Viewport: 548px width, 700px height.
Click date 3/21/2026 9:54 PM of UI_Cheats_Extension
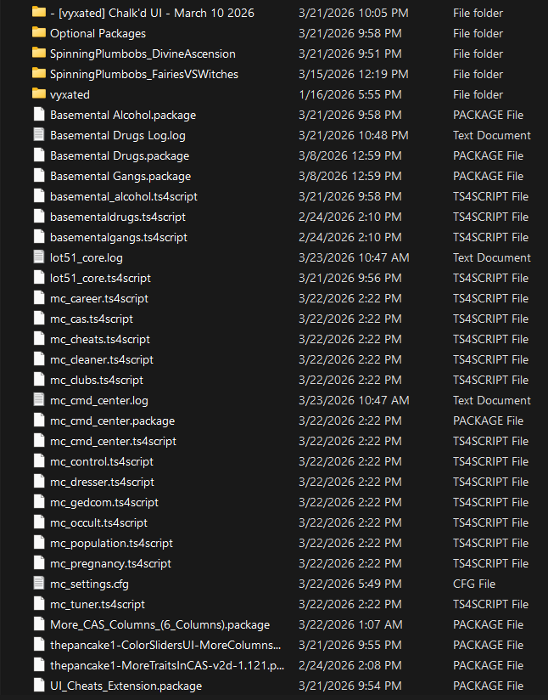[350, 686]
